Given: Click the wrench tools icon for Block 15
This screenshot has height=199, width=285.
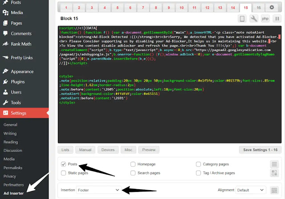Looking at the screenshot, I should (x=254, y=19).
